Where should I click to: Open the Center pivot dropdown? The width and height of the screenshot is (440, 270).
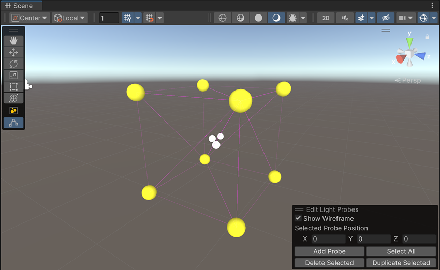(x=30, y=18)
